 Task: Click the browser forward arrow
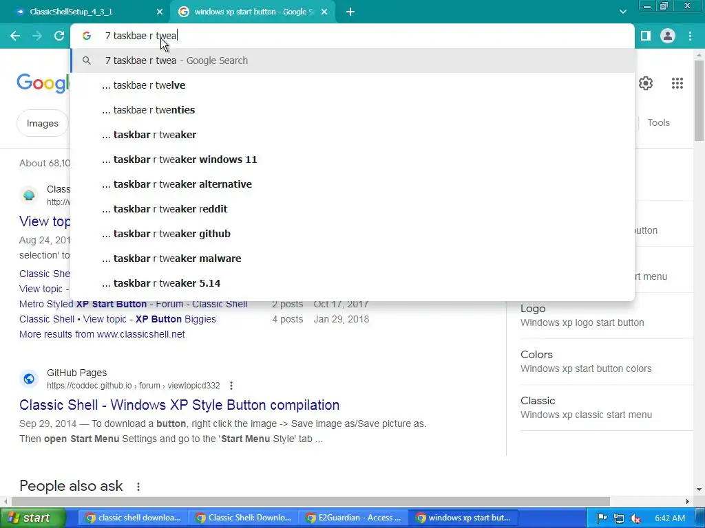(x=37, y=36)
